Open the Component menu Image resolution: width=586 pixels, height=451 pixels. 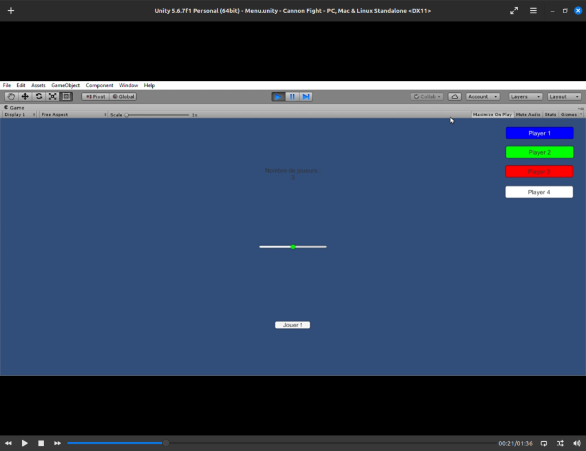tap(100, 85)
